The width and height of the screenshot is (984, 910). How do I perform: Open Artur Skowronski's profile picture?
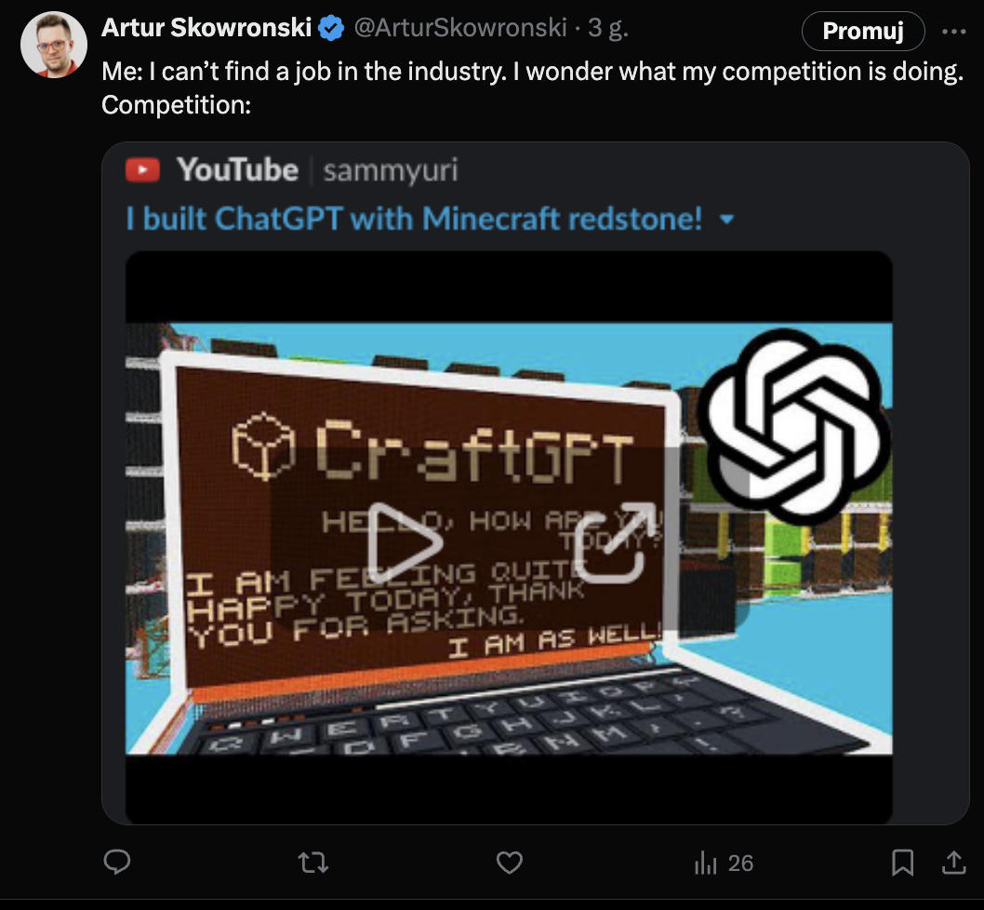tap(54, 46)
